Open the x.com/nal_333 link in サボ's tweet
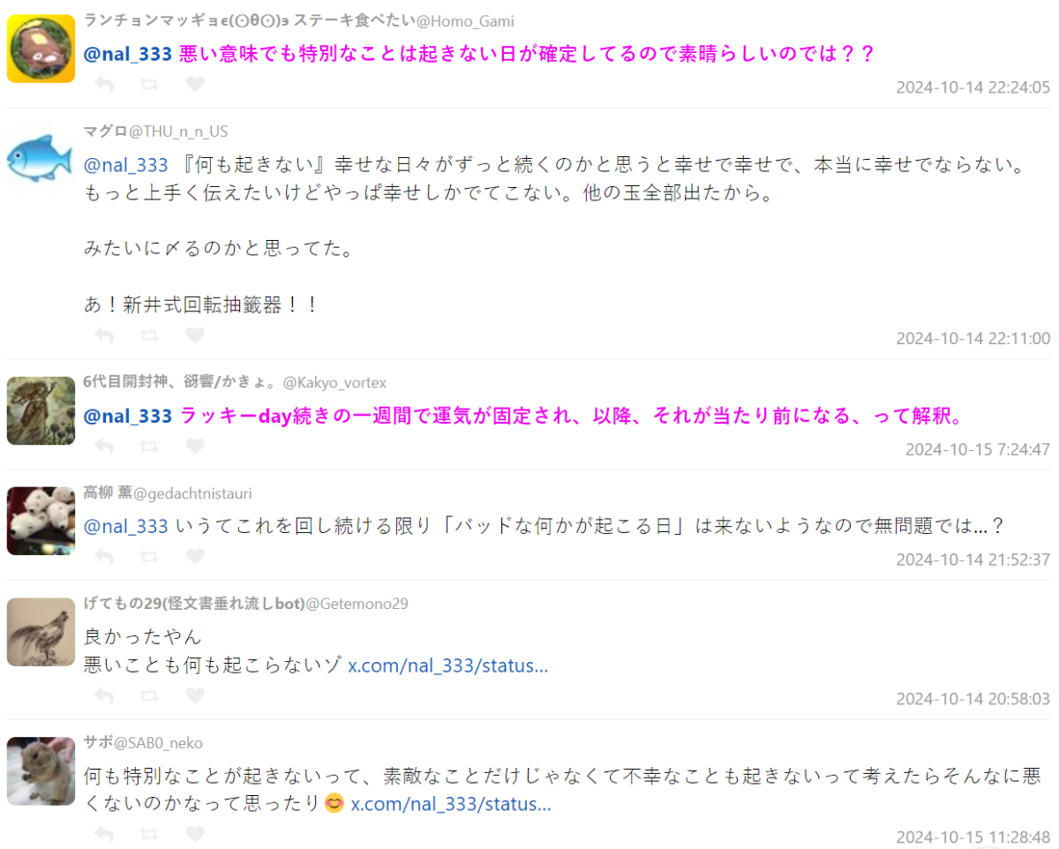1059x849 pixels. (452, 804)
